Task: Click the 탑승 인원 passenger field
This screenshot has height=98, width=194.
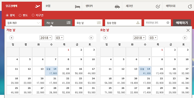Action: point(123,23)
